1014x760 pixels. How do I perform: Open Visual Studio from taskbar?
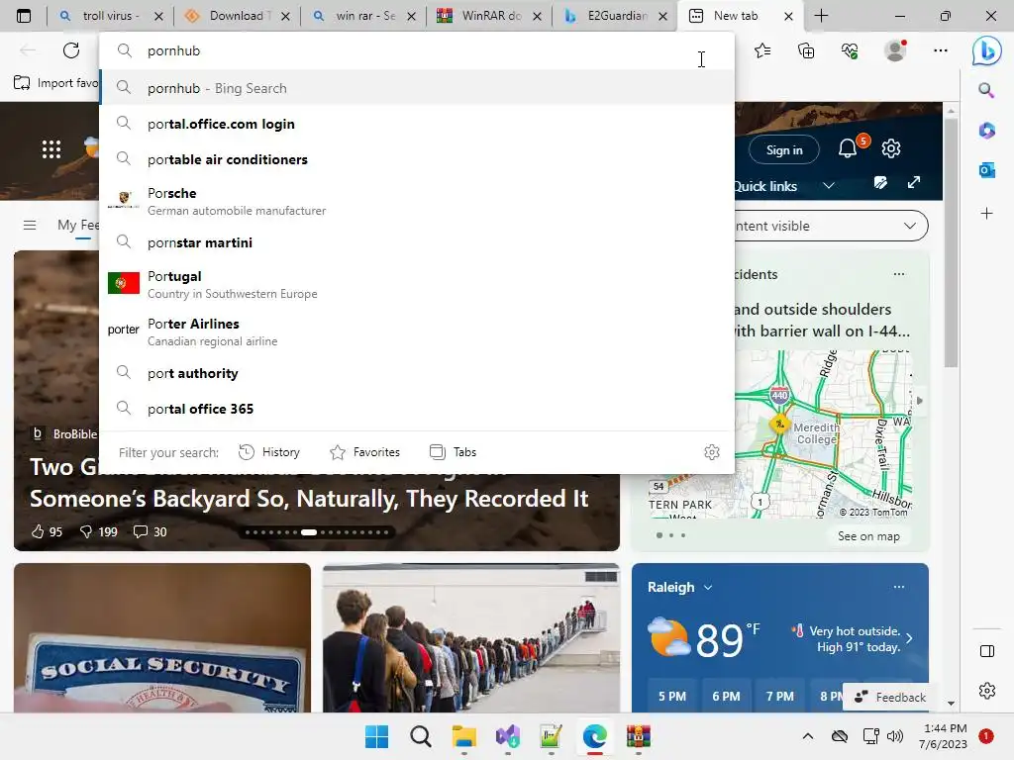click(x=508, y=736)
